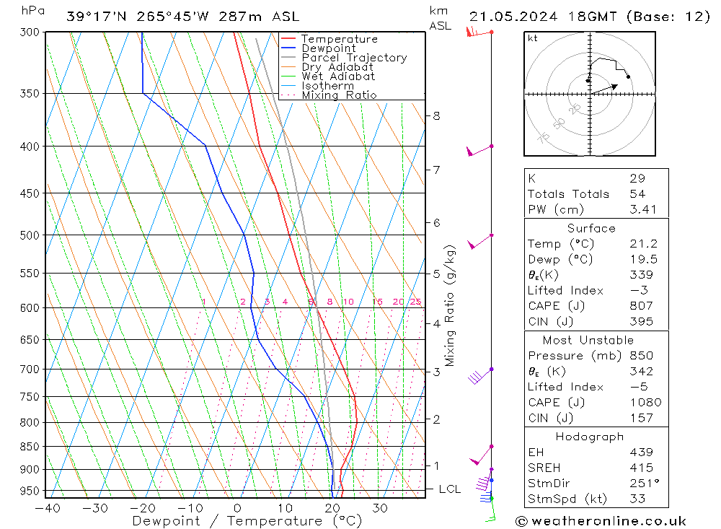
Task: Click the Most Unstable CAPE value 1080
Action: coord(645,403)
